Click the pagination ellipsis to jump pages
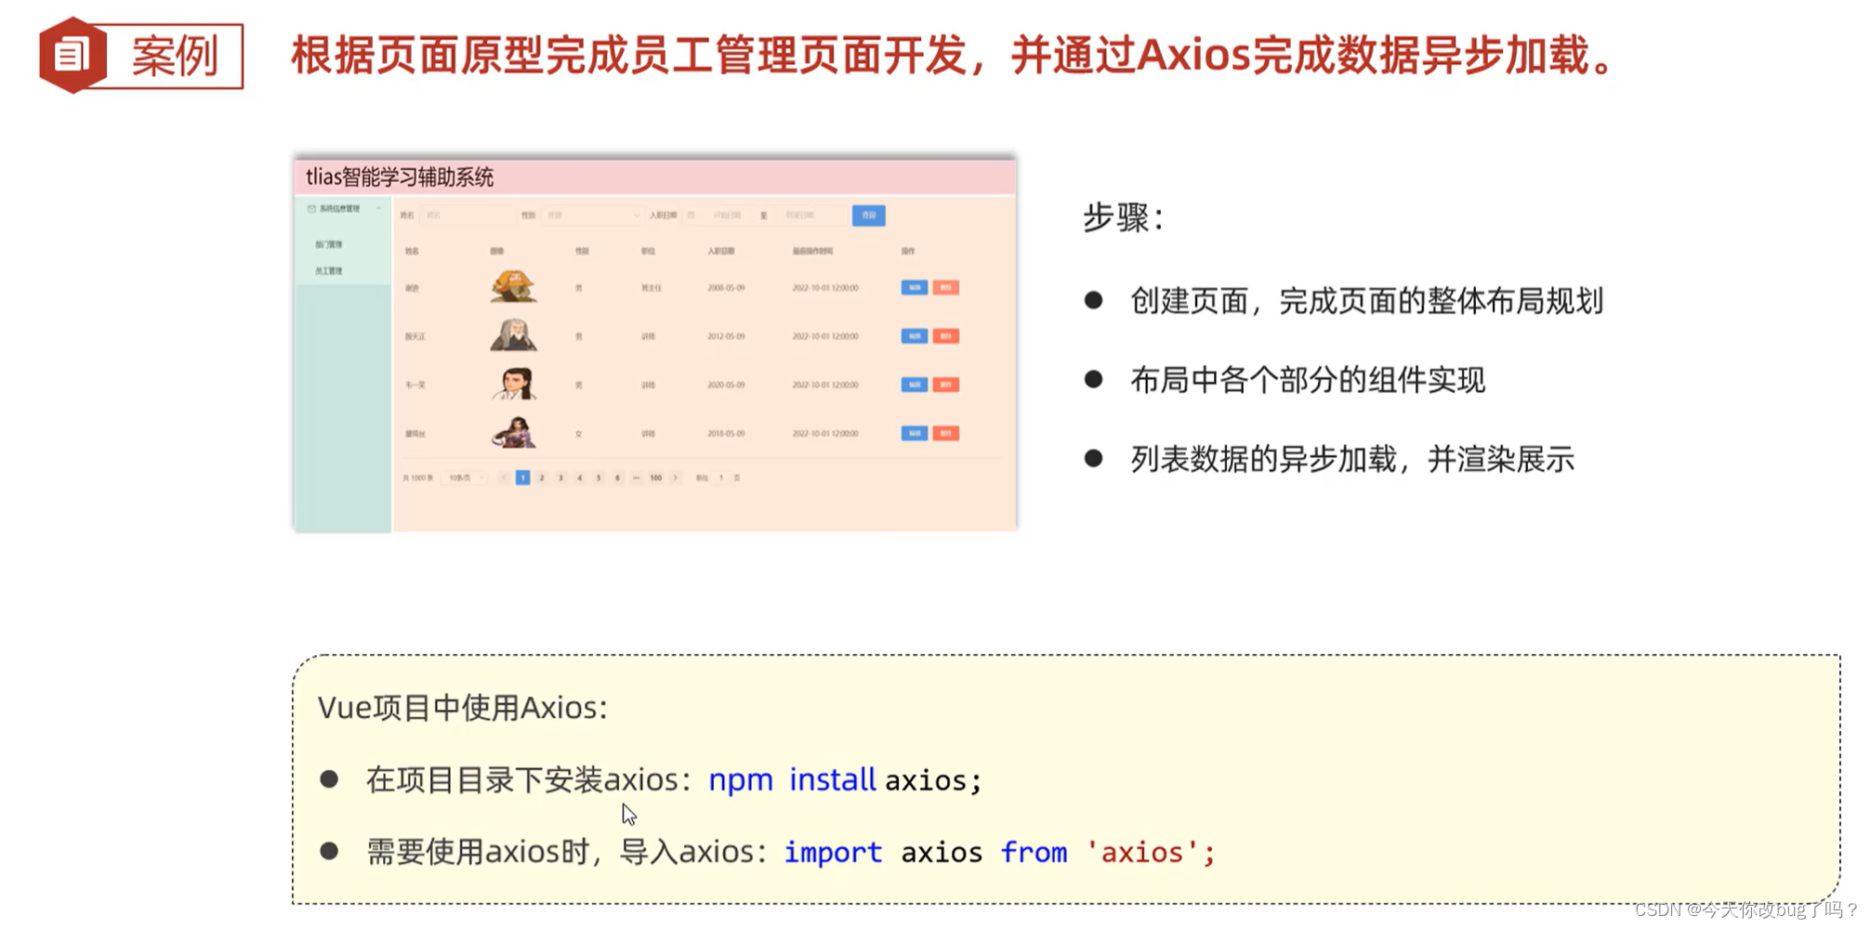The image size is (1871, 928). [636, 477]
